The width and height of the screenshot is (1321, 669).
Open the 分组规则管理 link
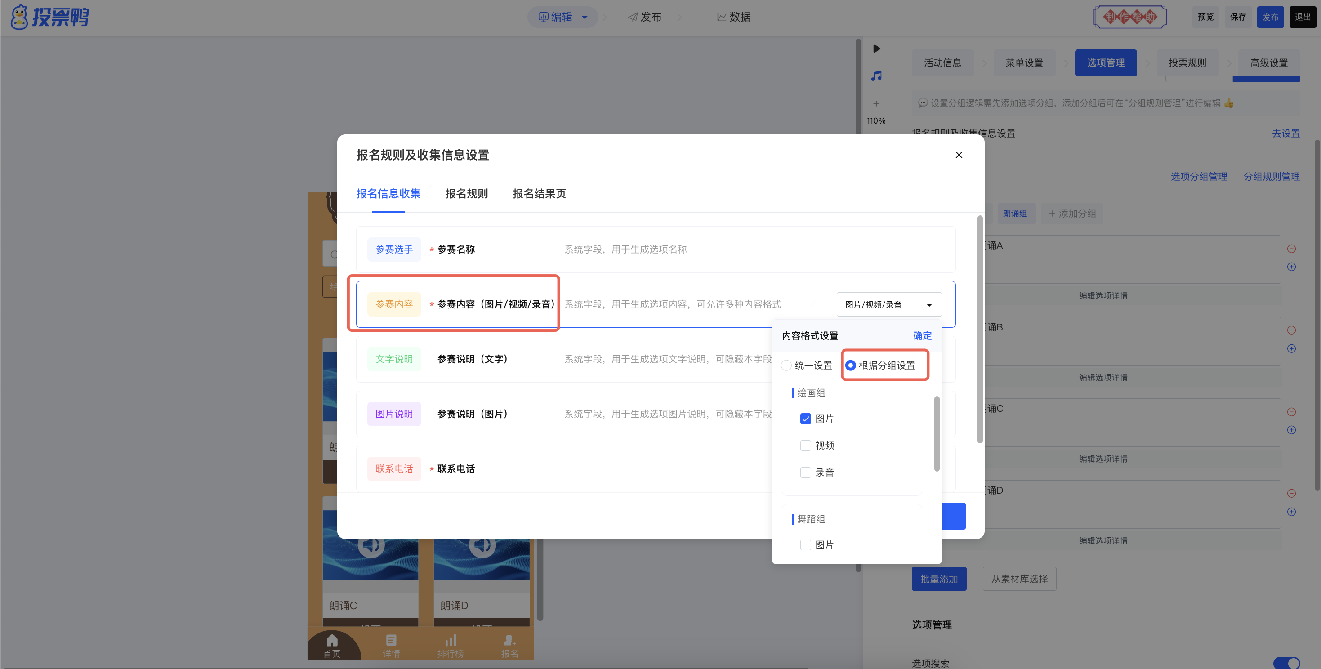point(1272,176)
